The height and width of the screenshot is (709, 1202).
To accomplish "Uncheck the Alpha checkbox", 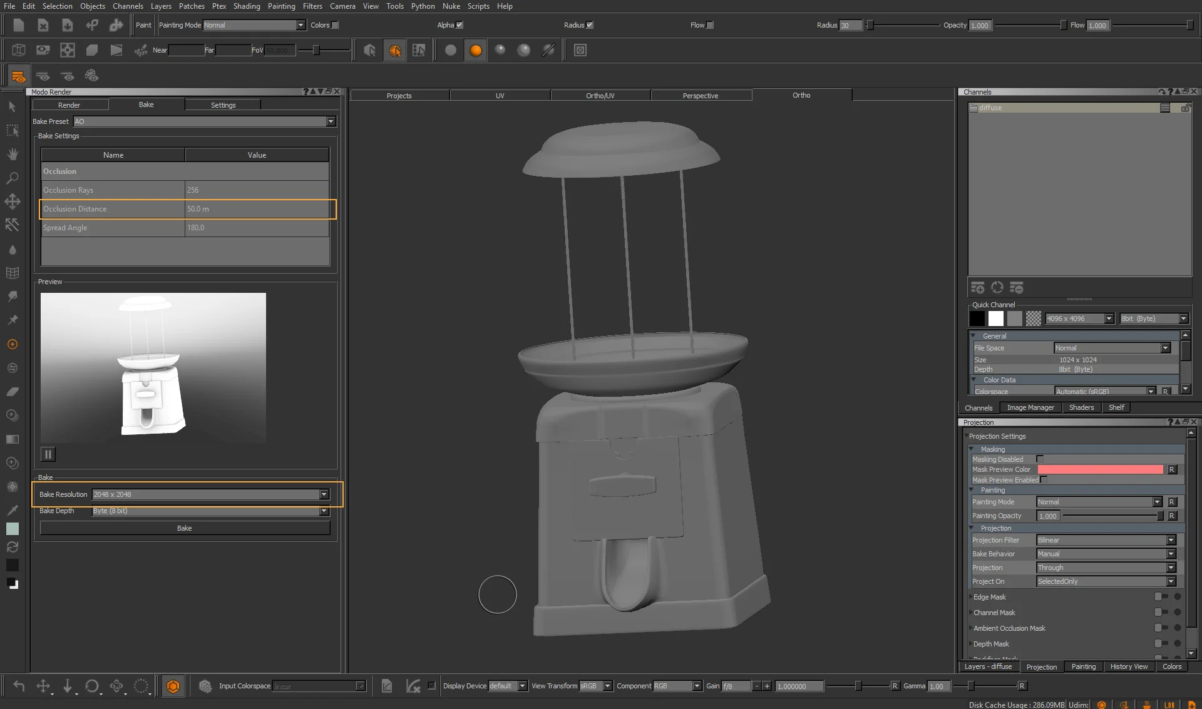I will [460, 25].
